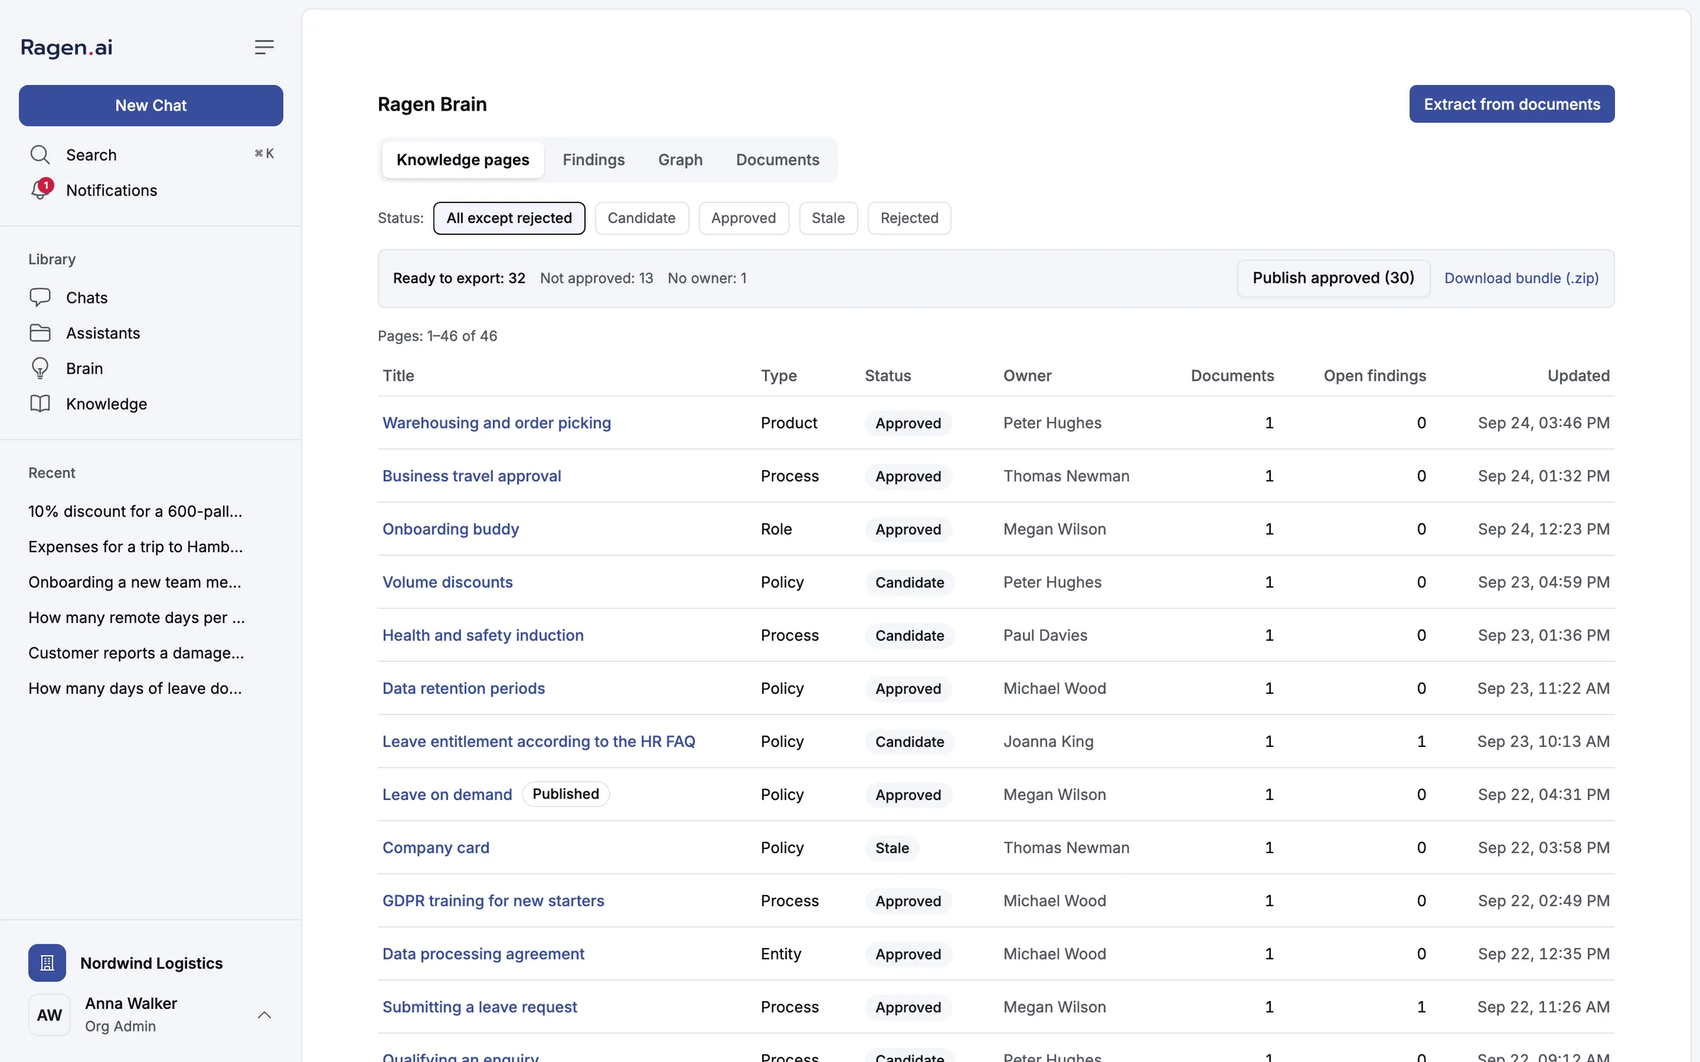Click Publish approved (30)
1700x1062 pixels.
click(1333, 278)
